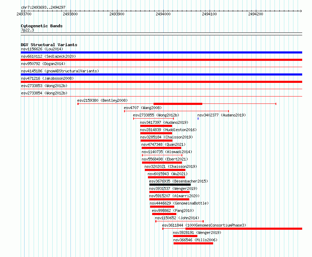Image resolution: width=312 pixels, height=257 pixels.
Task: Click the esv998862 (Pang2010) red bar
Action: pos(164,214)
